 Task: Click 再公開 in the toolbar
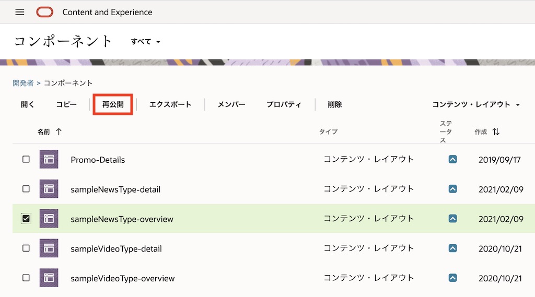[x=113, y=104]
